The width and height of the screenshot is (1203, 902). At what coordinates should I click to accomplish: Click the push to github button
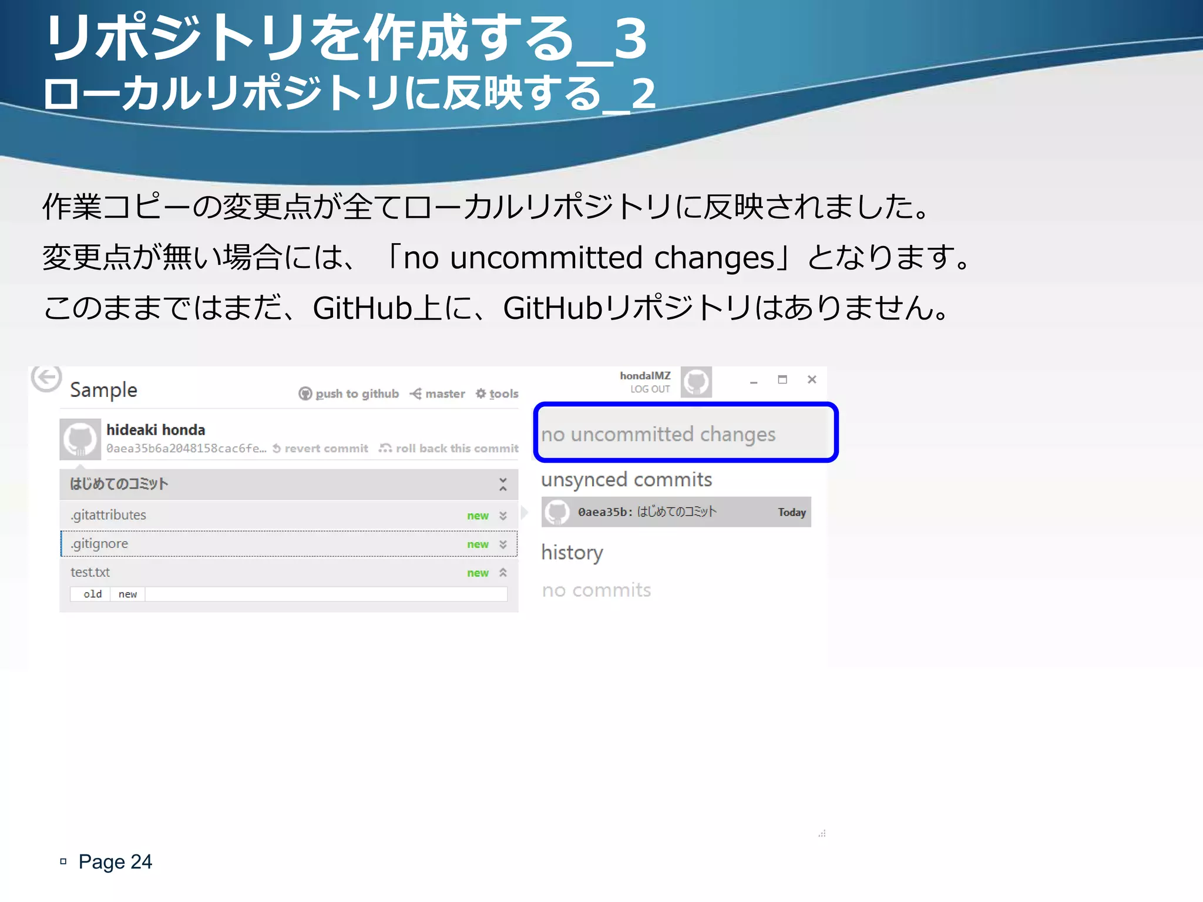pos(349,393)
